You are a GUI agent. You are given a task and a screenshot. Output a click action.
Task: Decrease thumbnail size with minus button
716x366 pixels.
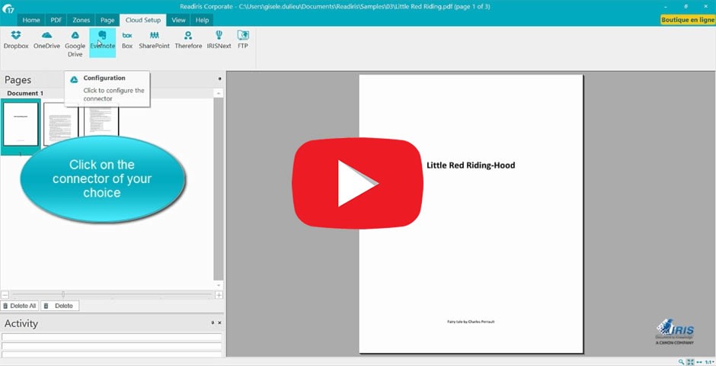5,295
